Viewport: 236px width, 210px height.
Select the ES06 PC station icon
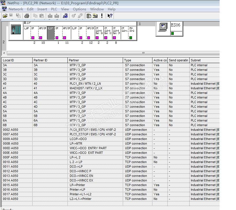pyautogui.click(x=163, y=27)
